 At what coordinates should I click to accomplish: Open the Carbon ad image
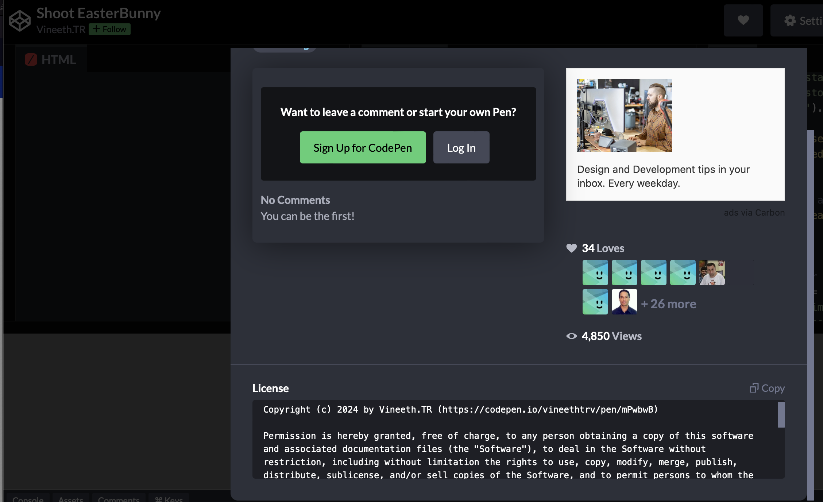coord(624,115)
